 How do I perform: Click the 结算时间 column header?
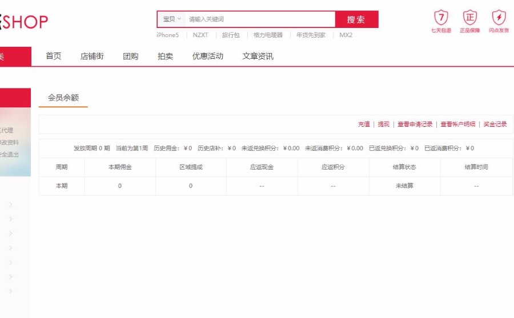pos(476,167)
